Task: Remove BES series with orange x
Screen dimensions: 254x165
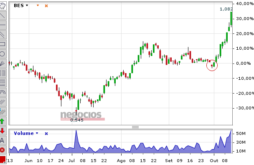Action: (x=46, y=6)
